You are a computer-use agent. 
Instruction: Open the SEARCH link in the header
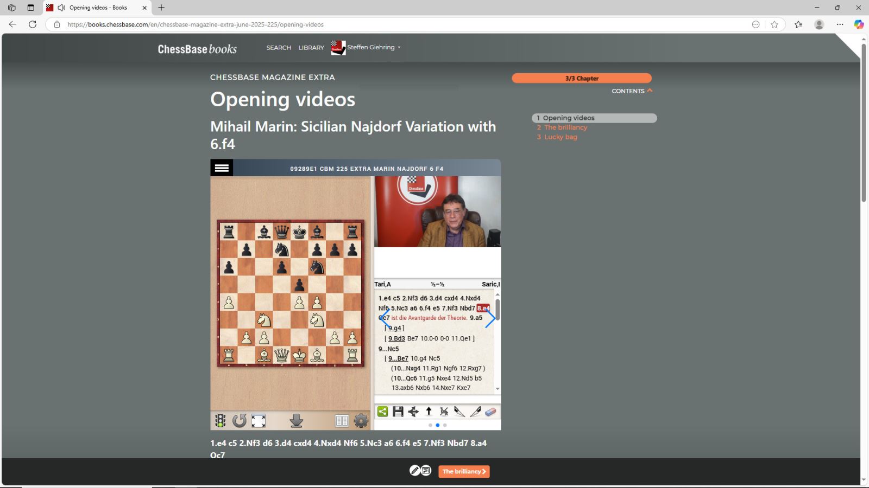[278, 47]
